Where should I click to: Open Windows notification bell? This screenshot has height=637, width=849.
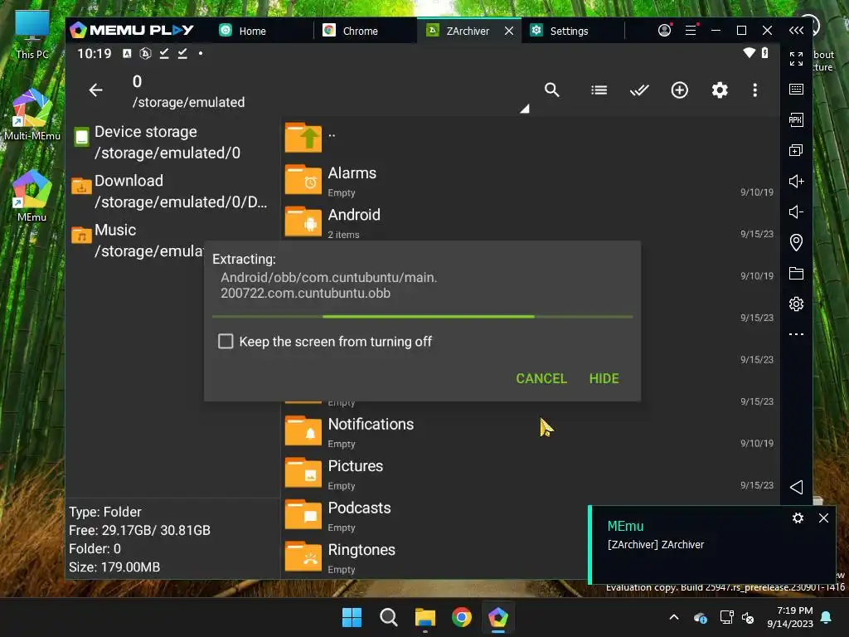(x=827, y=617)
